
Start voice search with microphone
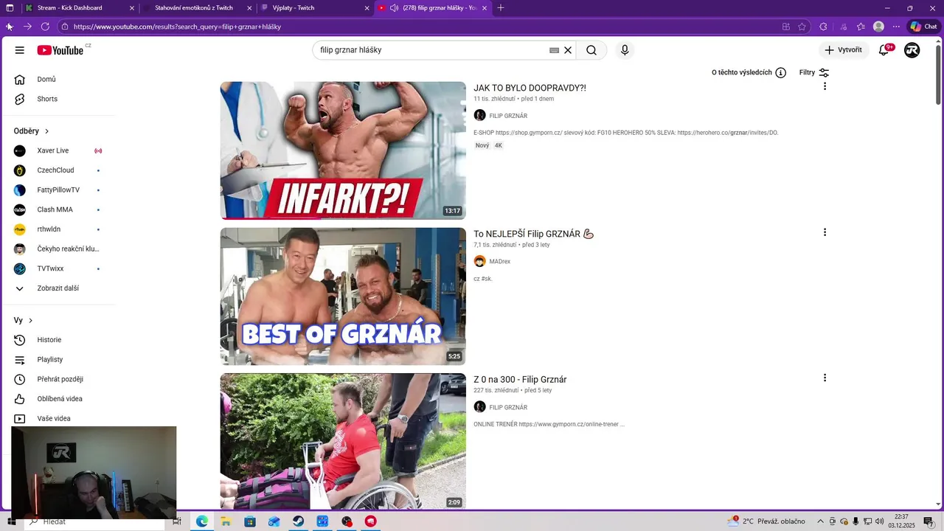coord(625,50)
